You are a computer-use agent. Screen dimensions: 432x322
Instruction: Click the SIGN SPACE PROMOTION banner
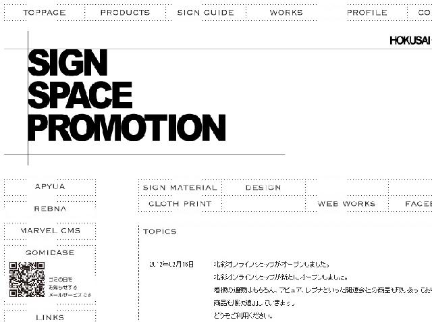point(126,95)
